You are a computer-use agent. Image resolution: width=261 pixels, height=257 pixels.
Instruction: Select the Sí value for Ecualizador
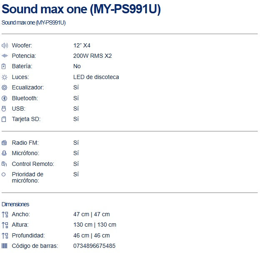point(76,87)
